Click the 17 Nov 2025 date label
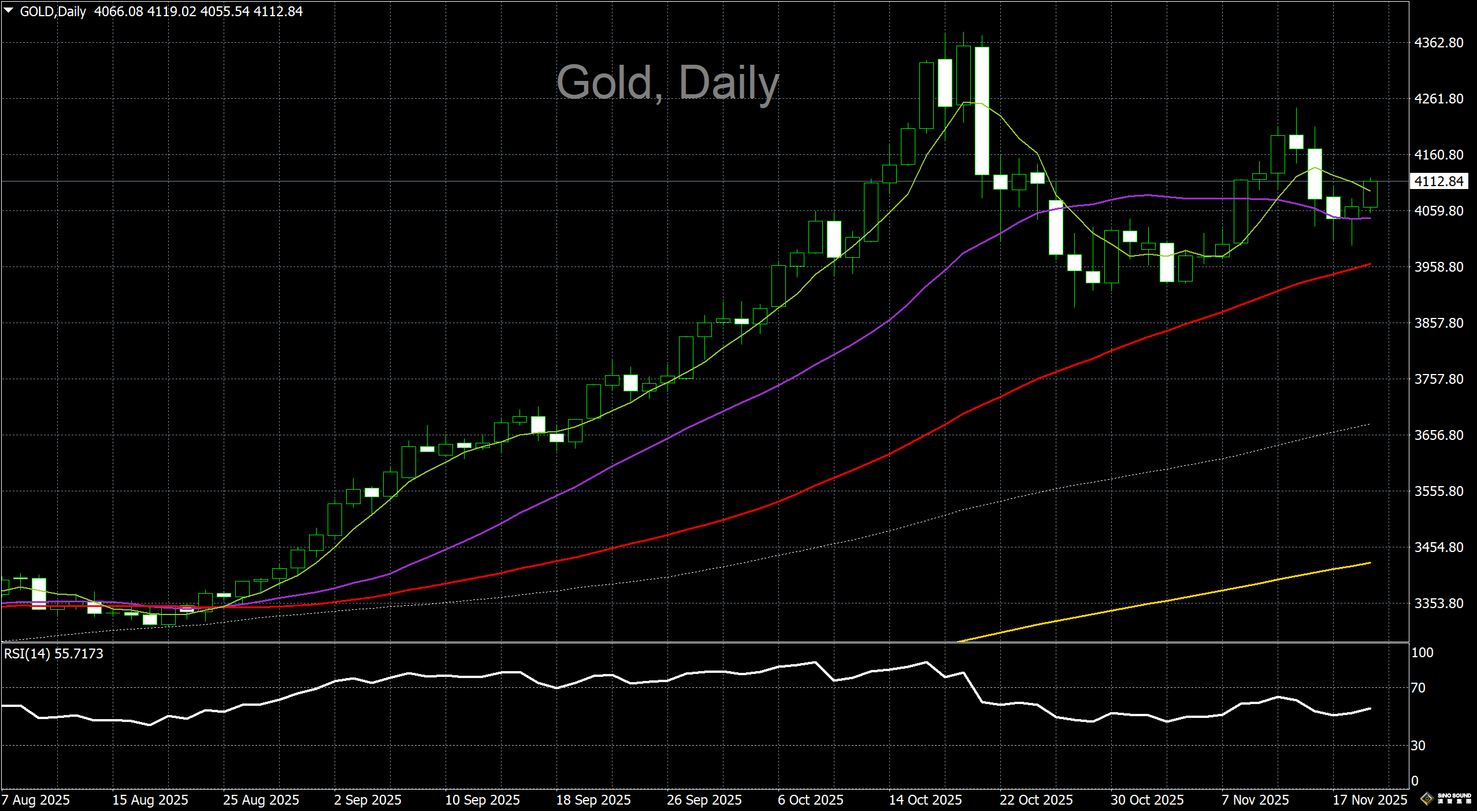 1370,800
